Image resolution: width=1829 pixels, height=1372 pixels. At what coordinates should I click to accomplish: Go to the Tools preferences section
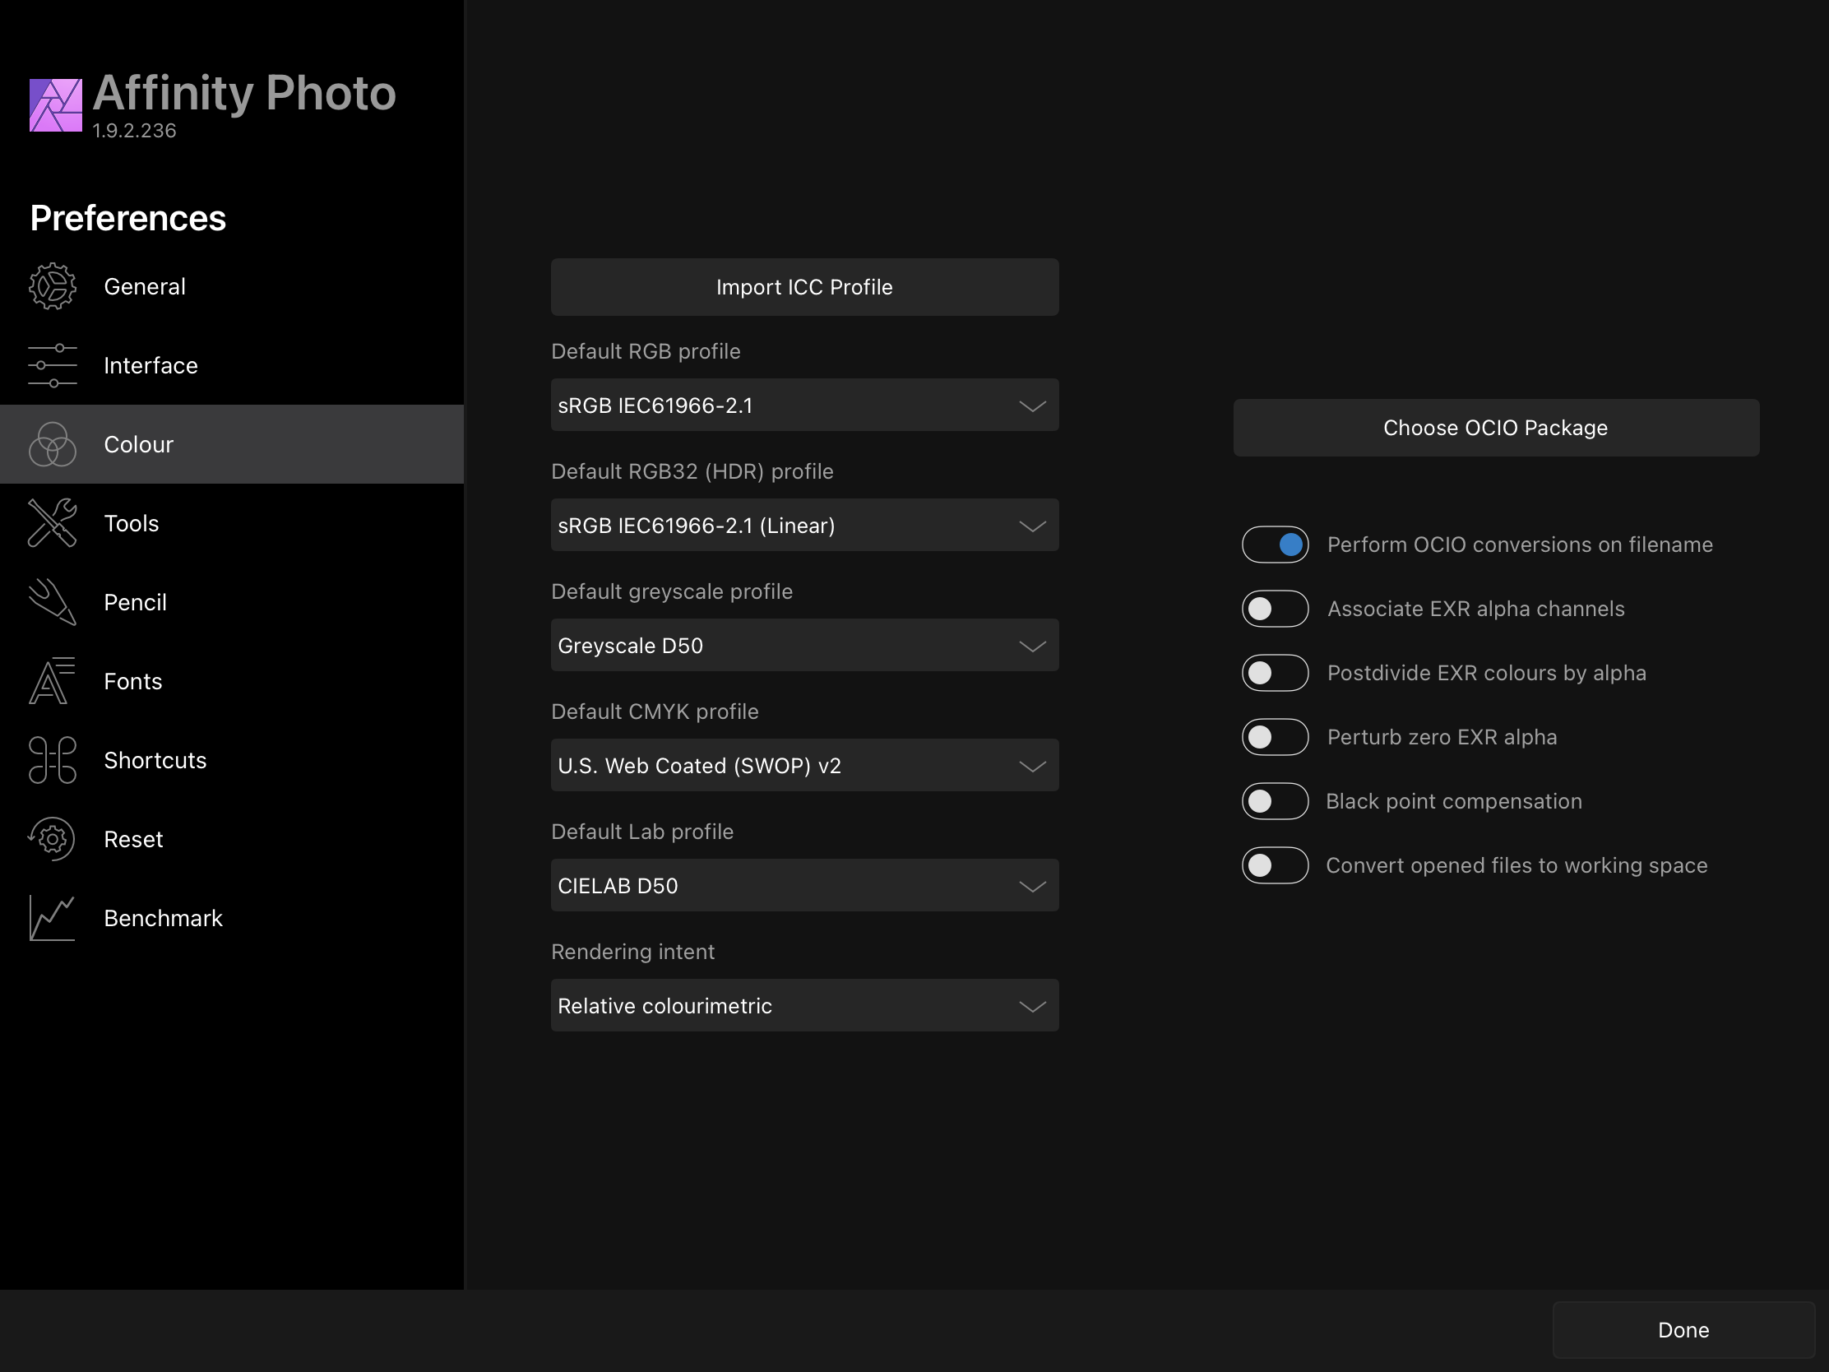click(232, 522)
